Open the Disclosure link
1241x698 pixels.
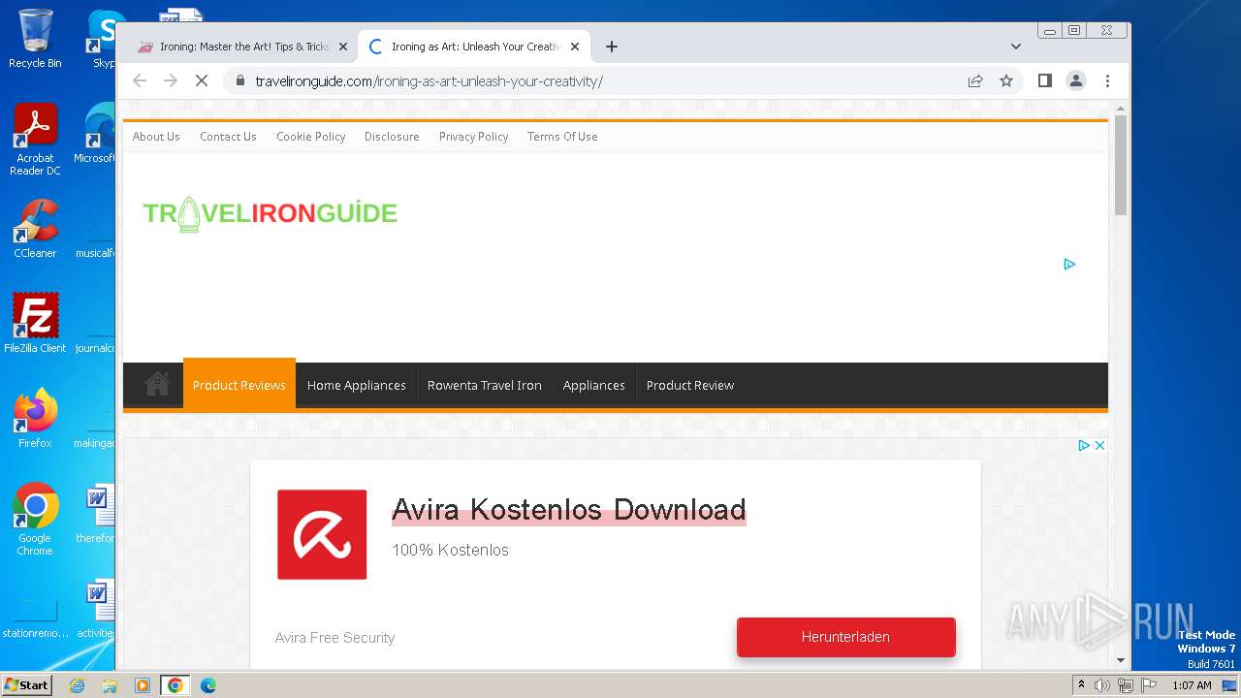[392, 137]
